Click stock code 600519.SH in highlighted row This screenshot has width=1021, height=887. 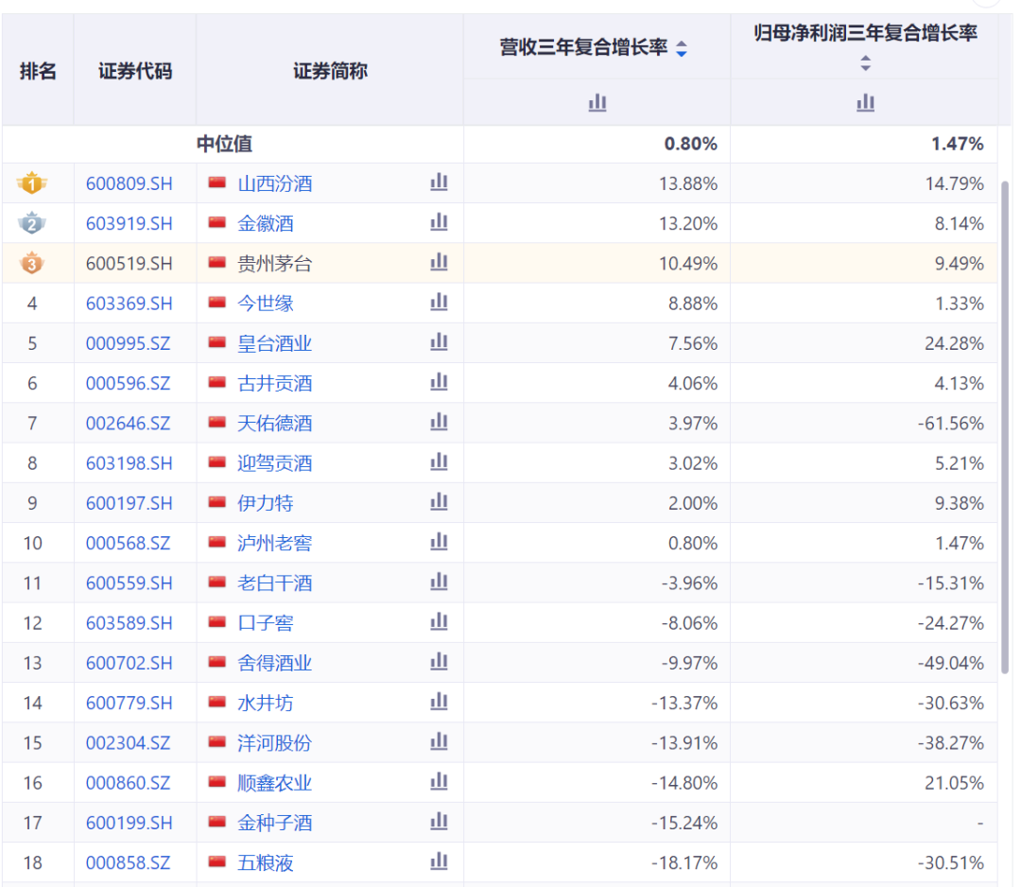tap(129, 264)
